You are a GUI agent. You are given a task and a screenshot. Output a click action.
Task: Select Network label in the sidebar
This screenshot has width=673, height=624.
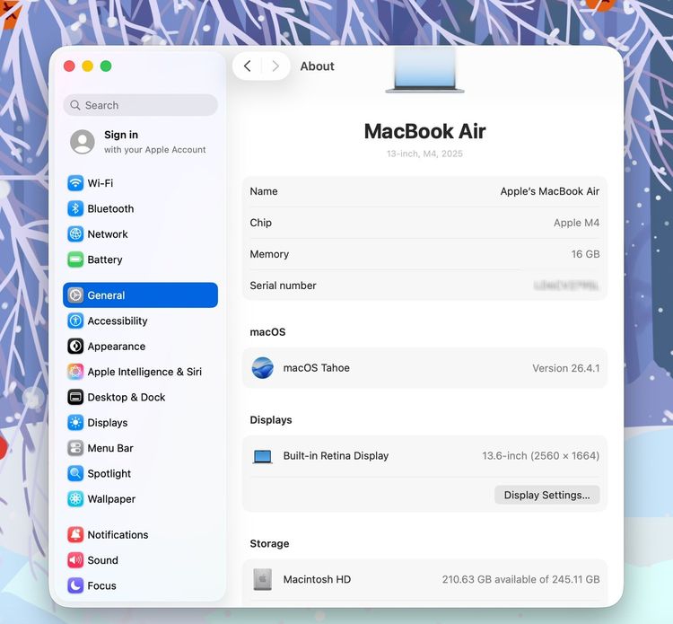[x=108, y=234]
